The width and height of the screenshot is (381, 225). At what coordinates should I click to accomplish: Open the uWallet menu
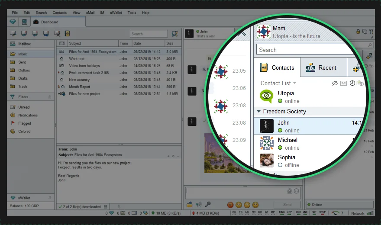coord(116,13)
